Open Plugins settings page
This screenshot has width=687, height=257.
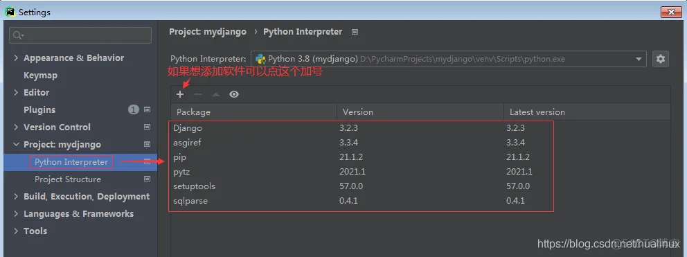[39, 110]
